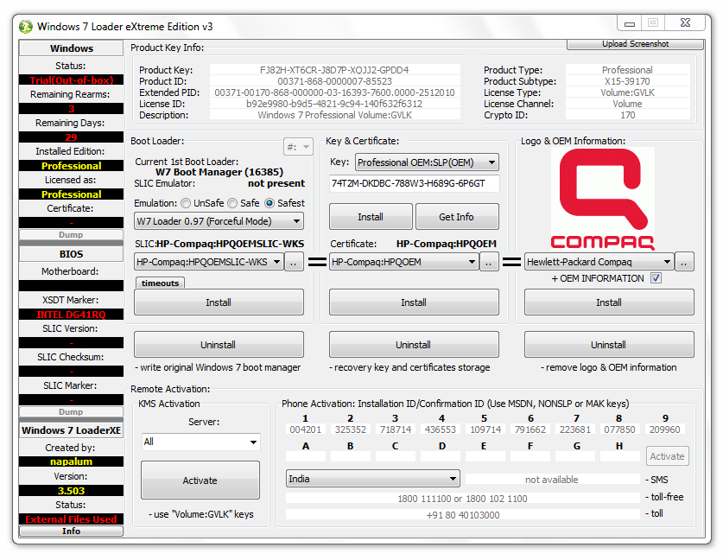Viewport: 723px width, 560px height.
Task: Expand the India country dropdown
Action: point(373,479)
